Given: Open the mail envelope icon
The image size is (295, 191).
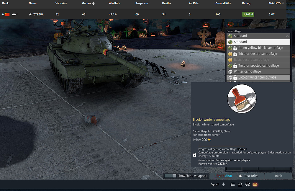Looking at the screenshot, I should pyautogui.click(x=255, y=185).
